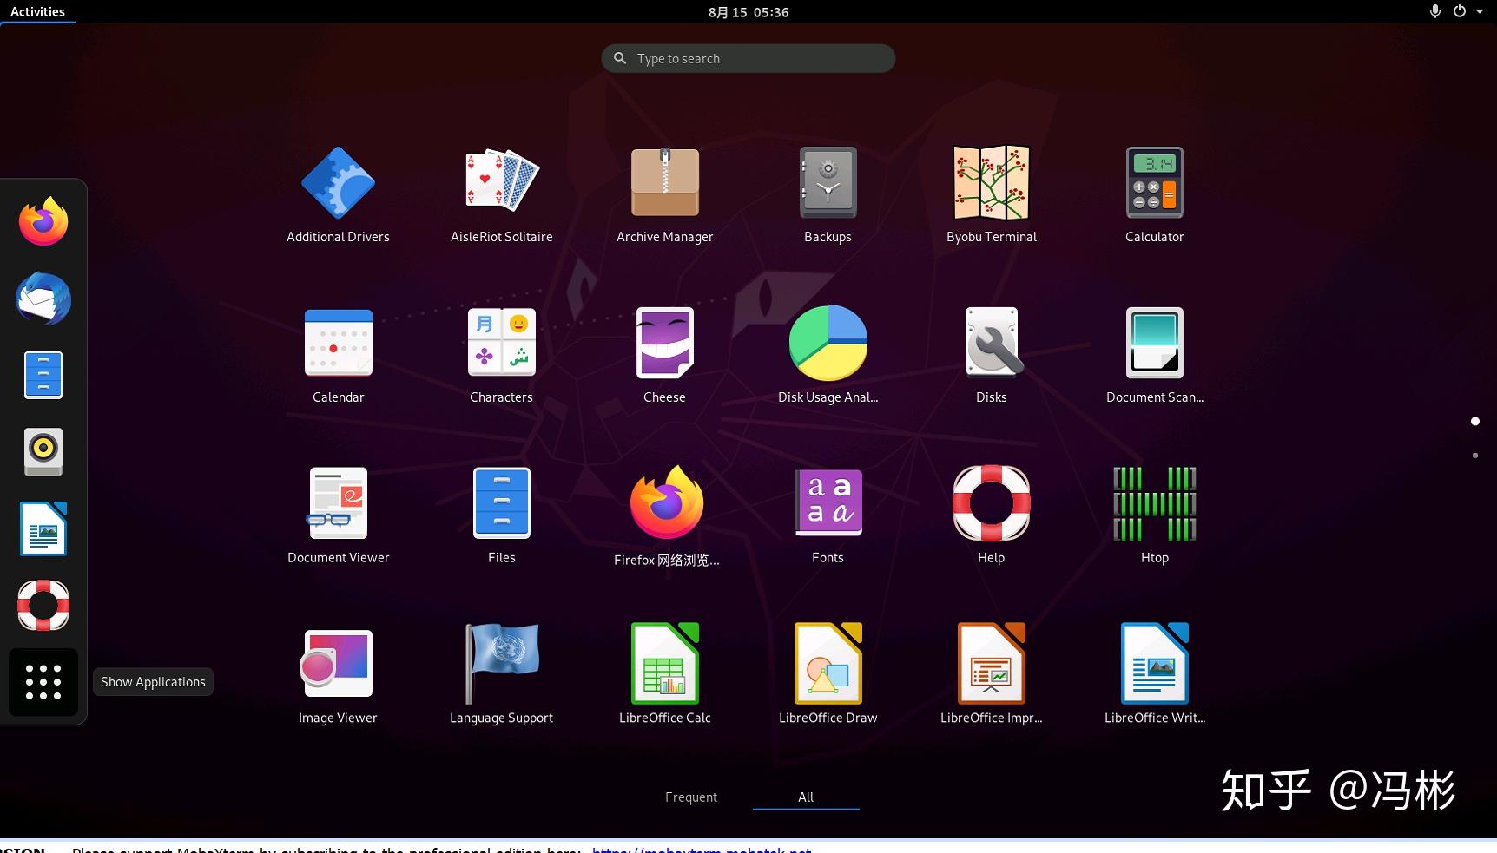Open Thunderbird mail from the dock
The height and width of the screenshot is (853, 1497).
(x=43, y=299)
